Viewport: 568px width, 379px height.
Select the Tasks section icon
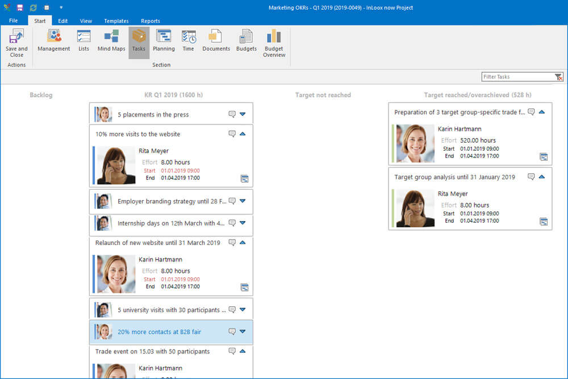pos(139,43)
